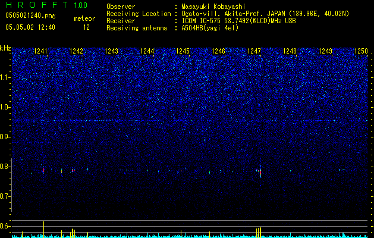Click the meteor count value 12

[x=86, y=27]
